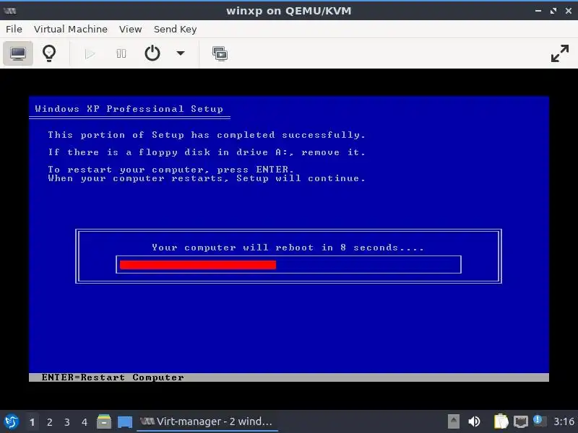This screenshot has height=433, width=578.
Task: Select Virt-manager taskbar window entry
Action: pos(207,421)
